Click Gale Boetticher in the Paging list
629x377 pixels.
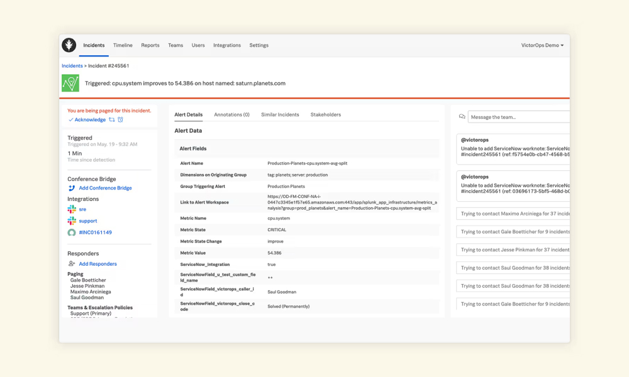point(88,280)
